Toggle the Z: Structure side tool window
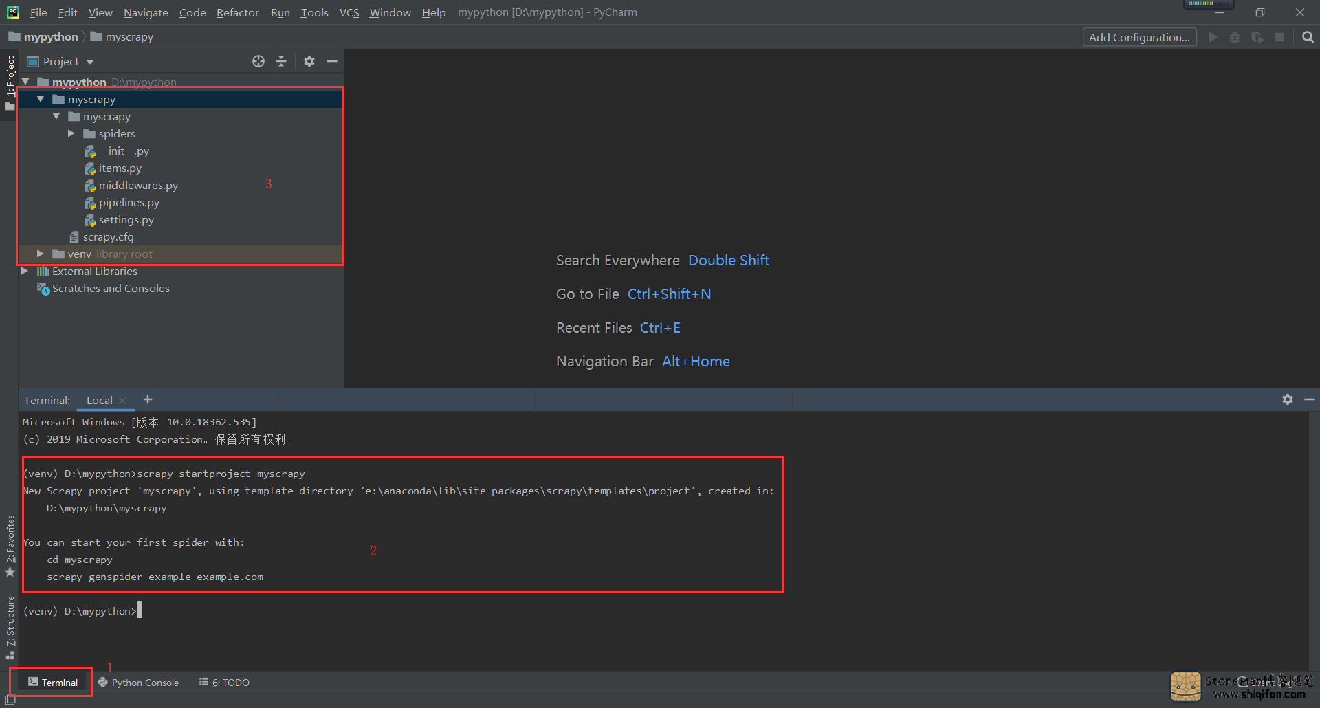The image size is (1320, 708). (10, 628)
